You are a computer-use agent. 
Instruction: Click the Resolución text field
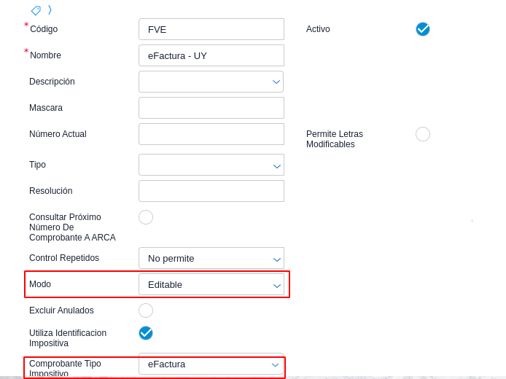point(211,191)
